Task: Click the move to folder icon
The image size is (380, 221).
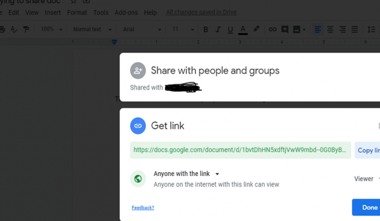Action: [86, 2]
